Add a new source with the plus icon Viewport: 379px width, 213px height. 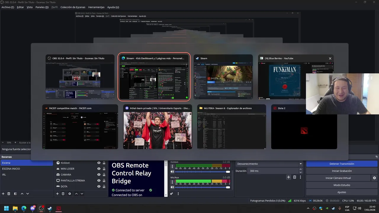(57, 194)
